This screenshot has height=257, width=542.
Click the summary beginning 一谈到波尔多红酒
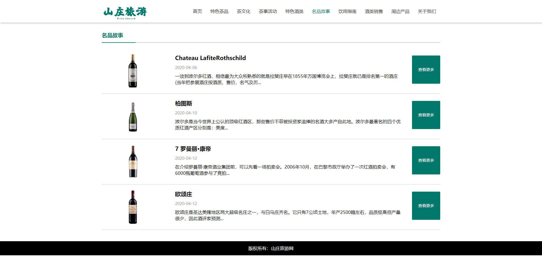(x=287, y=79)
